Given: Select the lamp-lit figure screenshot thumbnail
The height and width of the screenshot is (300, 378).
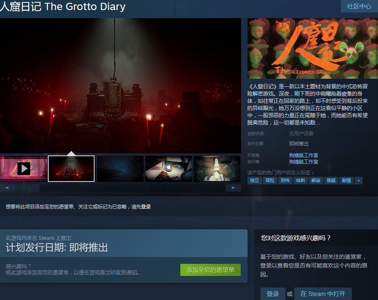Looking at the screenshot, I should [217, 169].
